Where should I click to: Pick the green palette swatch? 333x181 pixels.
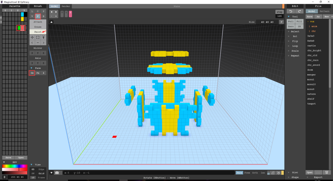pyautogui.click(x=19, y=28)
